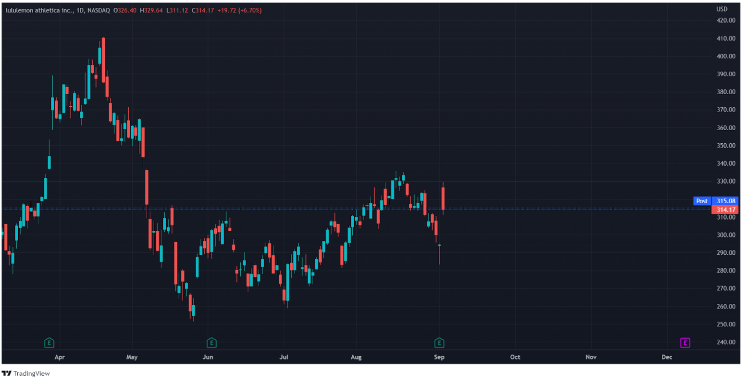
Task: Click the Jul label on the time axis
Action: (x=284, y=357)
